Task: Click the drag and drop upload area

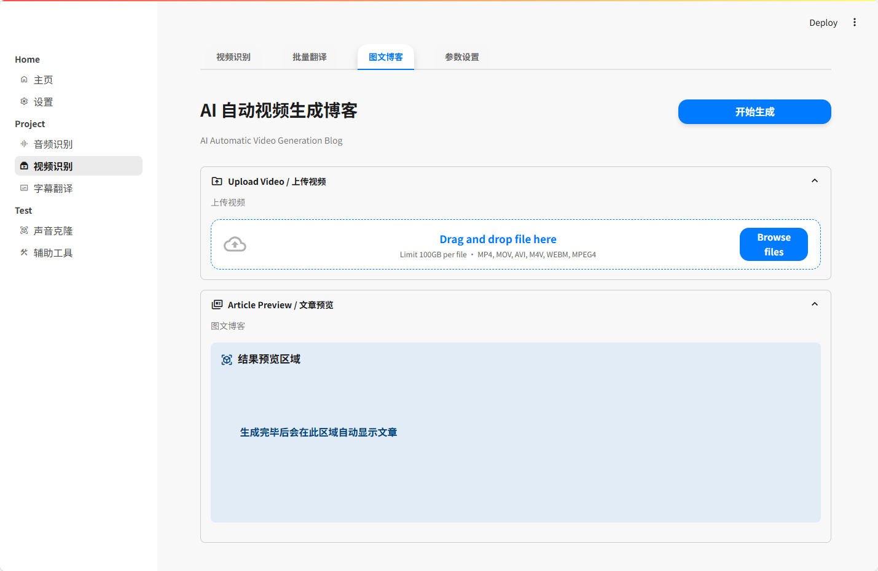Action: (x=498, y=244)
